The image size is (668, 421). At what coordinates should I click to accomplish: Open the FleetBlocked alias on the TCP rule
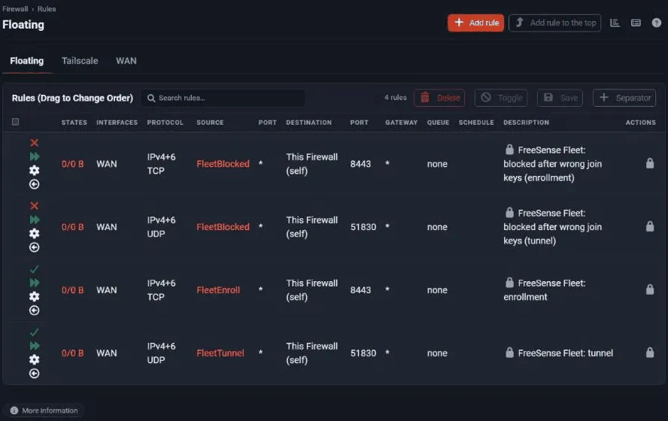pos(223,164)
